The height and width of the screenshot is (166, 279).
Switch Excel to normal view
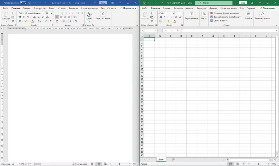pyautogui.click(x=230, y=164)
